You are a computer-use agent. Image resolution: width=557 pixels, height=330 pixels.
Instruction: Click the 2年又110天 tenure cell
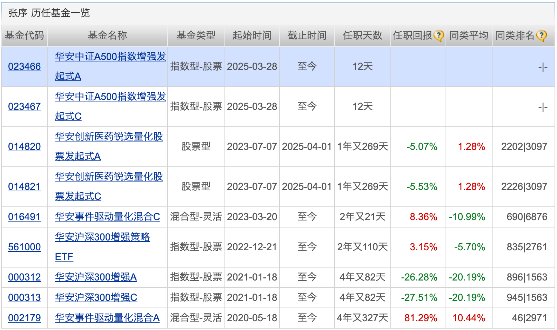tap(362, 247)
